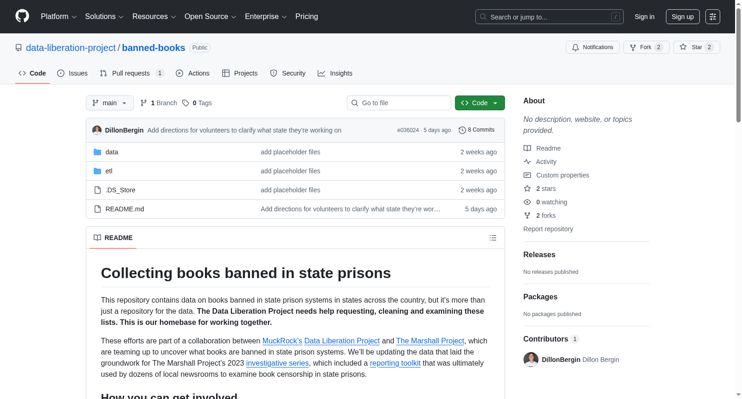Open the main branch selector dropdown
The height and width of the screenshot is (399, 742).
[x=110, y=103]
